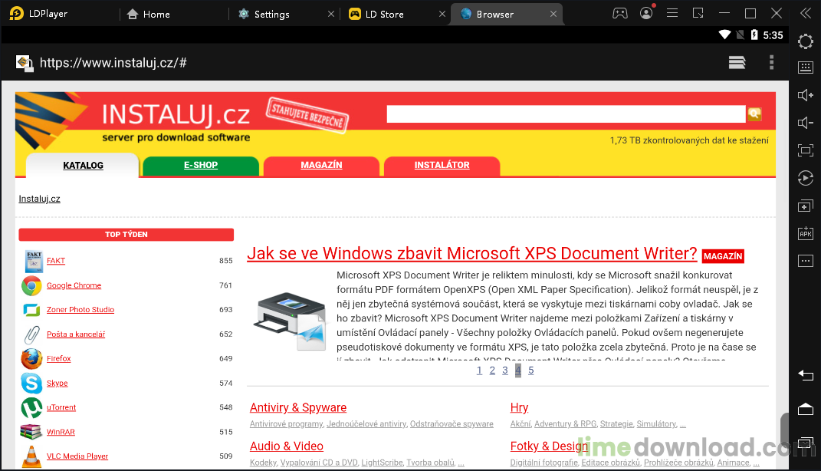Click the Zoner Photo Studio icon
This screenshot has width=821, height=471.
(31, 310)
